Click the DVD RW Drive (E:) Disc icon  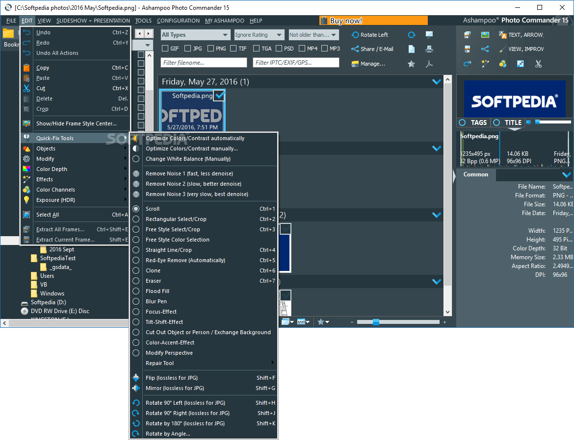[x=25, y=311]
